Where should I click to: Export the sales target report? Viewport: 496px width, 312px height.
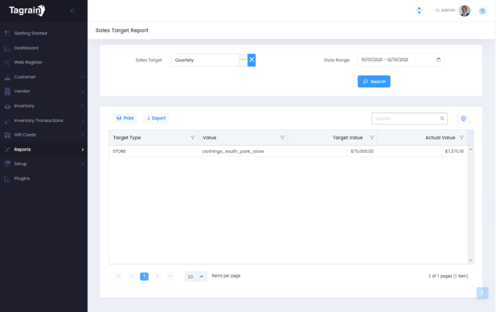(156, 119)
